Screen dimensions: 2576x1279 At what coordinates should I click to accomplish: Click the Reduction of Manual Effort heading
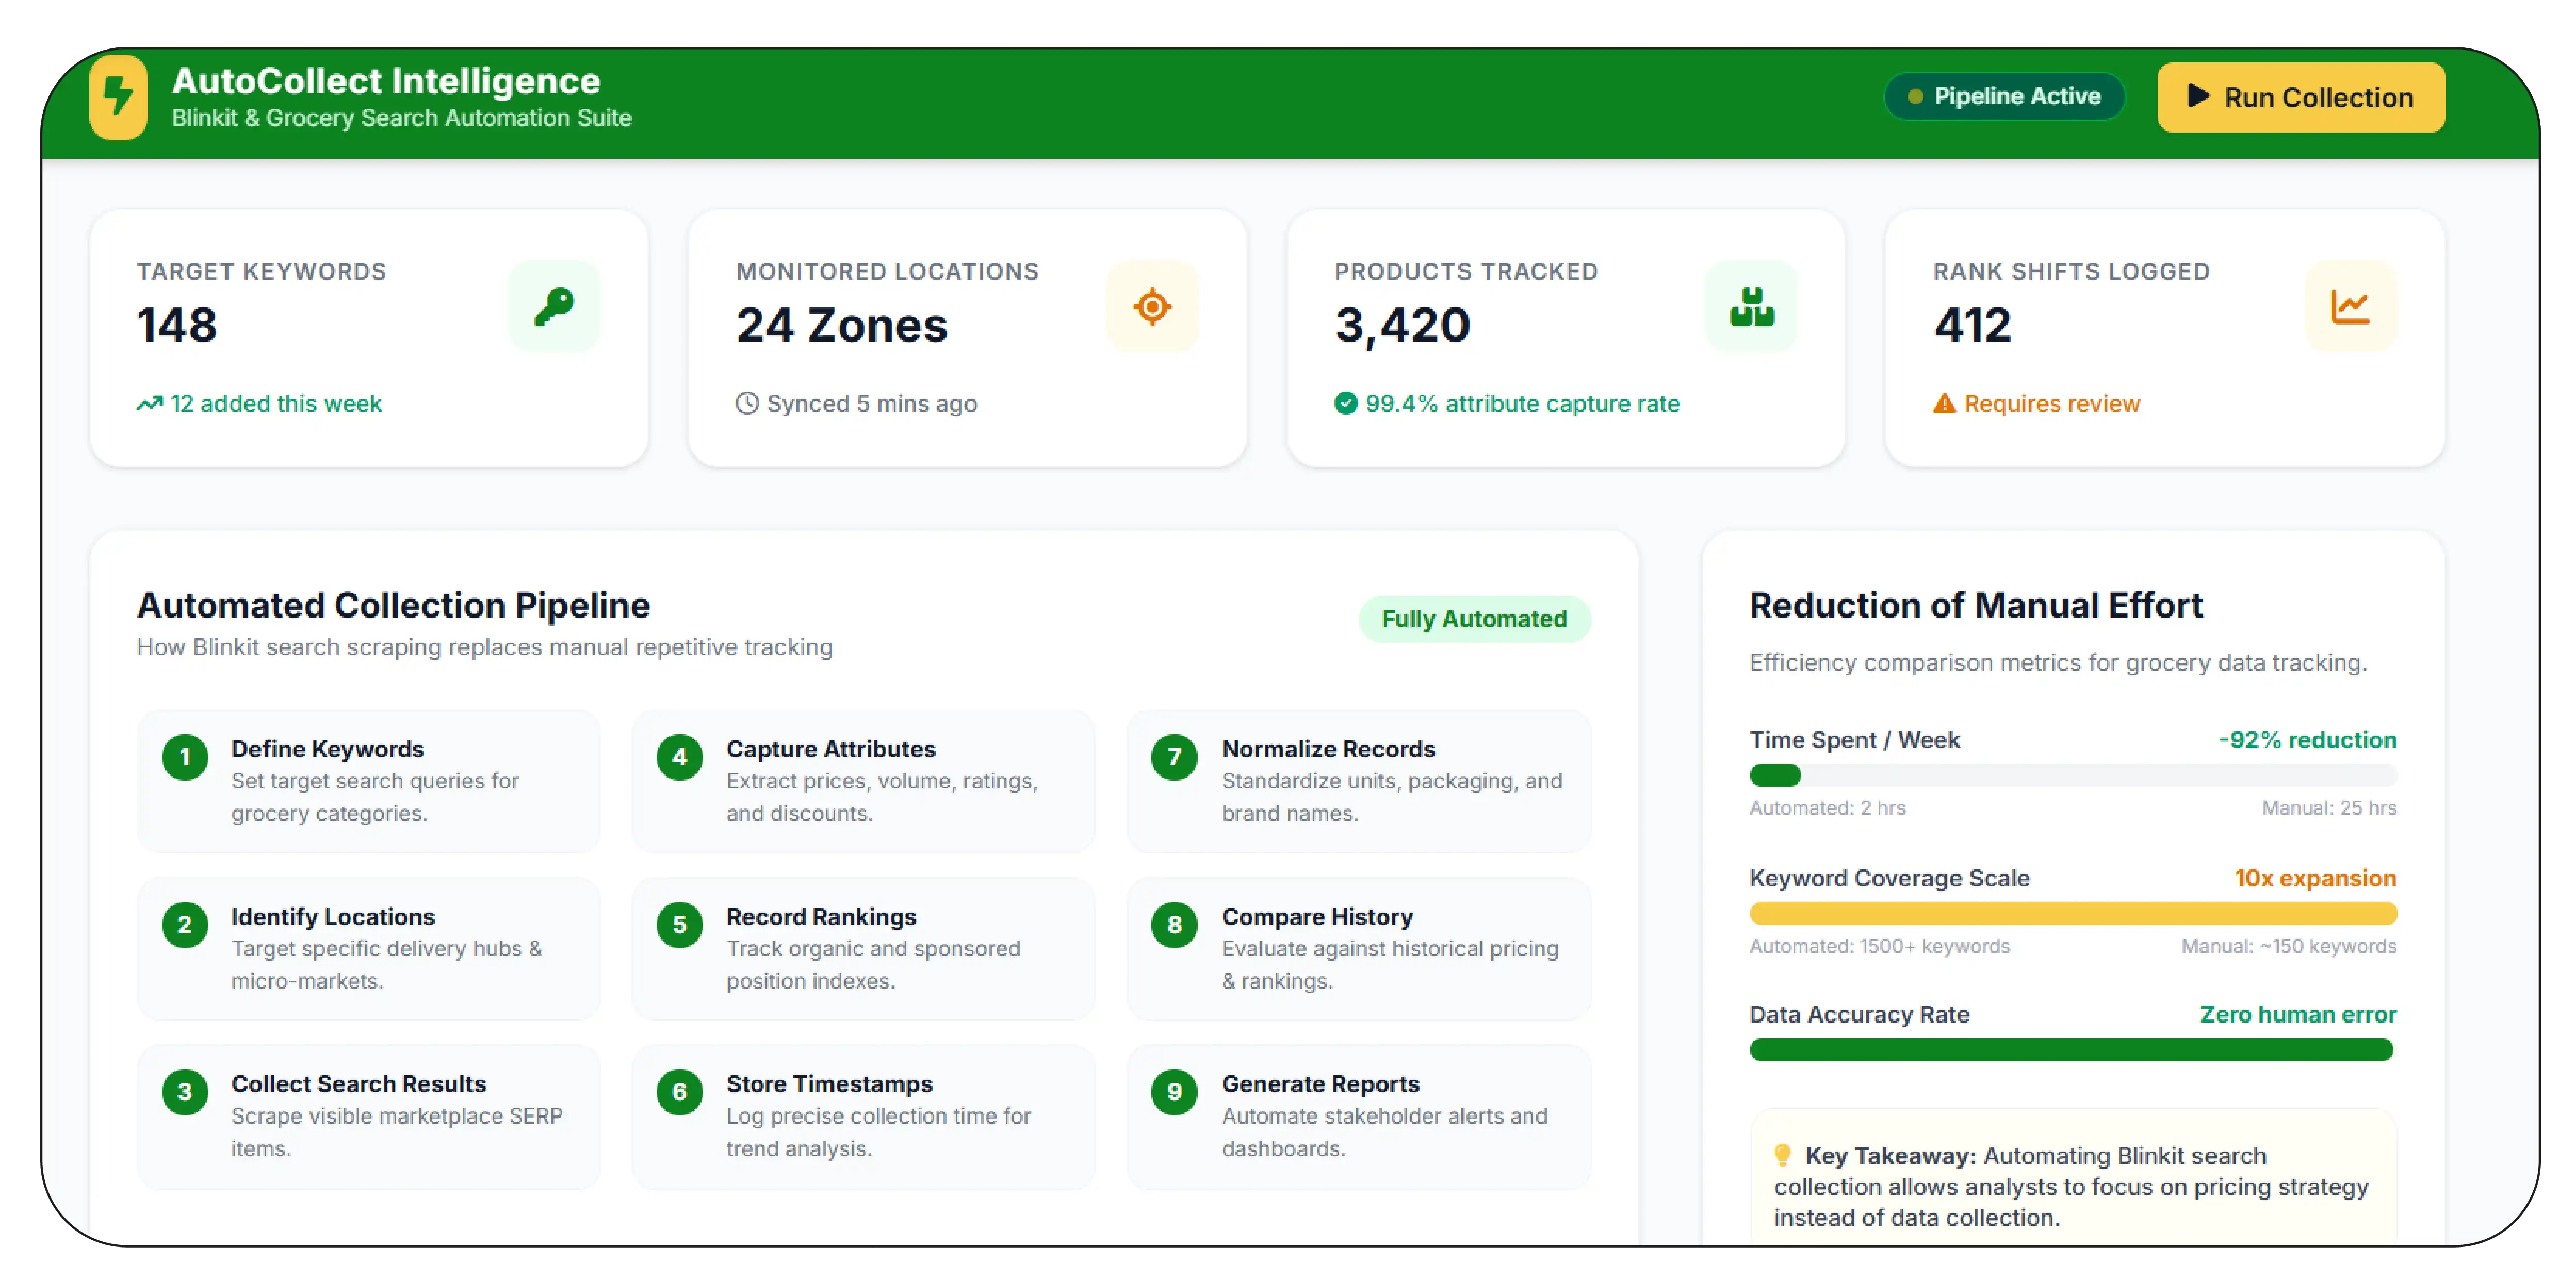1975,606
